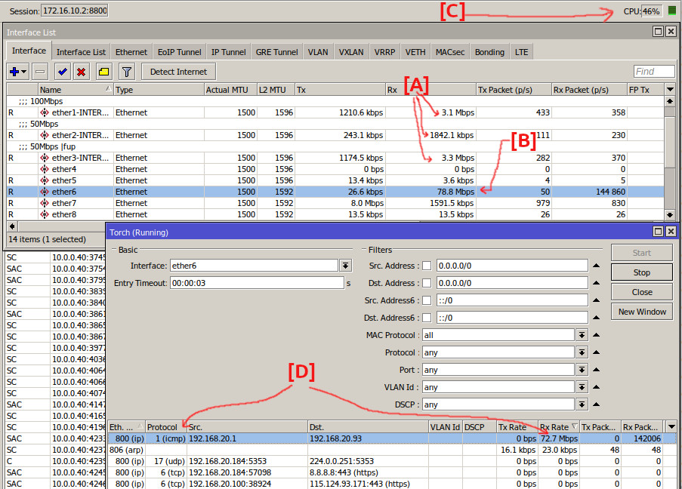Click the ether5 interface icon
The height and width of the screenshot is (489, 682).
click(x=45, y=180)
